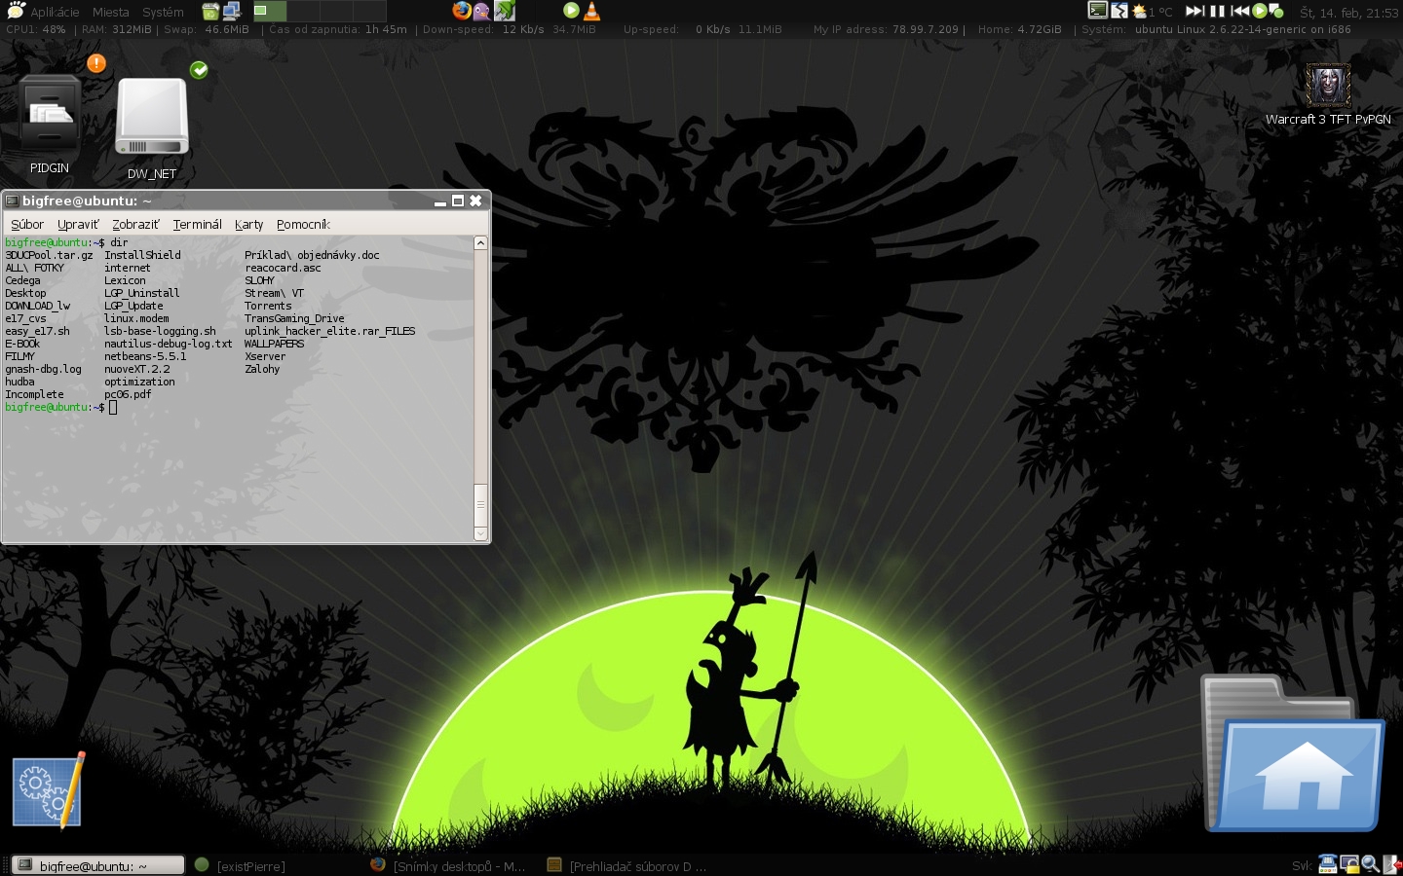The height and width of the screenshot is (876, 1403).
Task: Select Prehliadač súborov taskbar button
Action: coord(626,865)
